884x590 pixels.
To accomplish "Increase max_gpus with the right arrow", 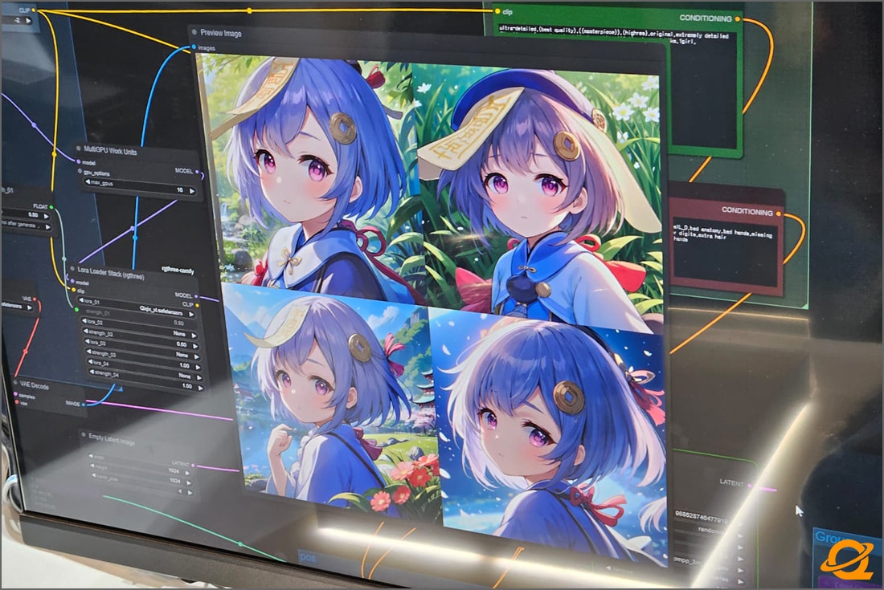I will [192, 191].
